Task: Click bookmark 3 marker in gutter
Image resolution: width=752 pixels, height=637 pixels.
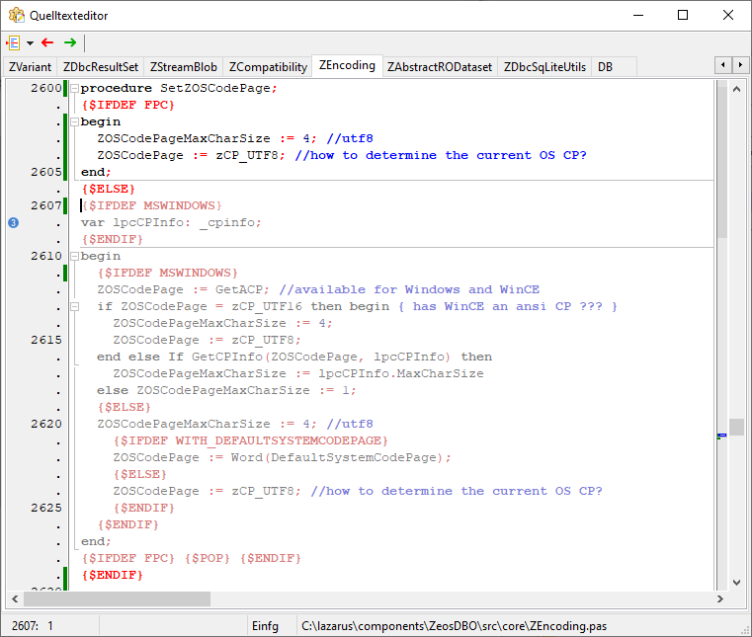Action: coord(14,222)
